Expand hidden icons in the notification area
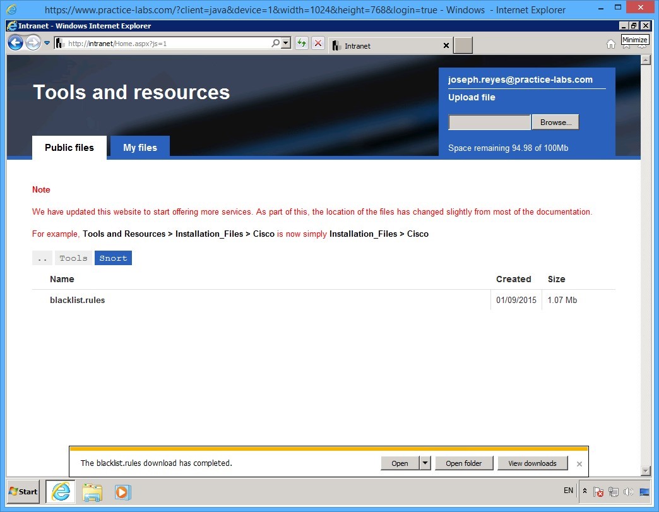 tap(584, 490)
